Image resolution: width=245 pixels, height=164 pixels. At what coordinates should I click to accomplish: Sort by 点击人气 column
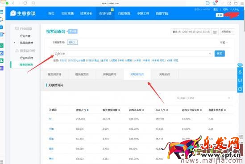pos(162,110)
